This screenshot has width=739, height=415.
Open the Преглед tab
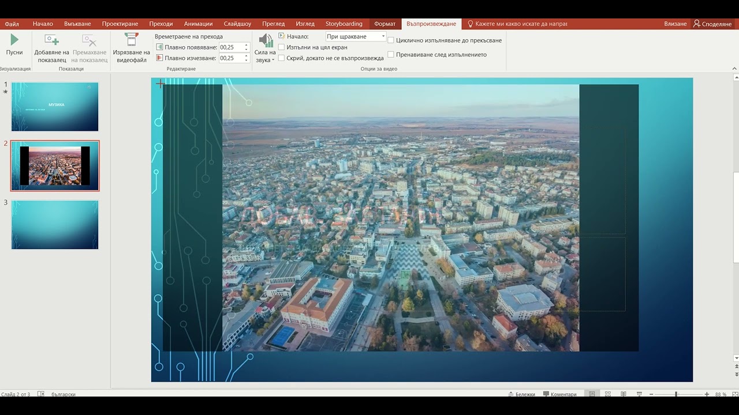pyautogui.click(x=274, y=24)
